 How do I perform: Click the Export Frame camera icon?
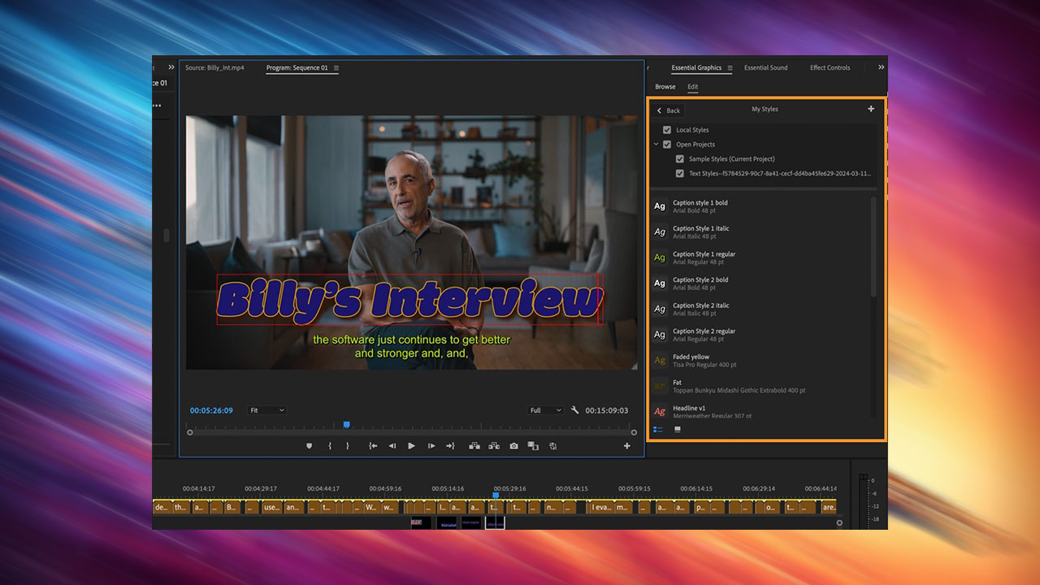tap(513, 445)
